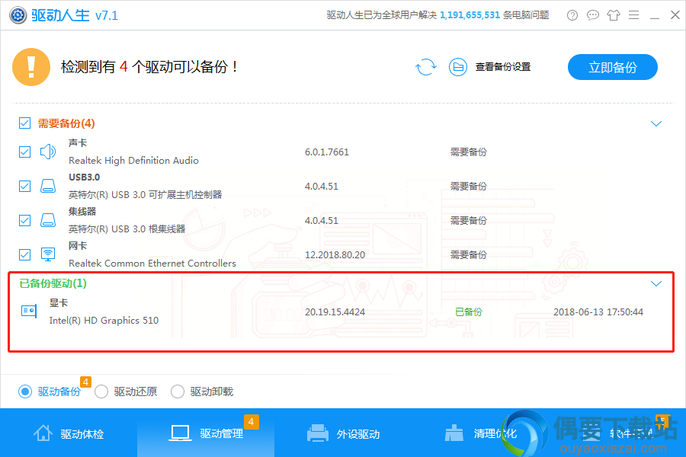Uncheck the 集线器 driver checkbox
Viewport: 686px width, 457px height.
pyautogui.click(x=25, y=220)
